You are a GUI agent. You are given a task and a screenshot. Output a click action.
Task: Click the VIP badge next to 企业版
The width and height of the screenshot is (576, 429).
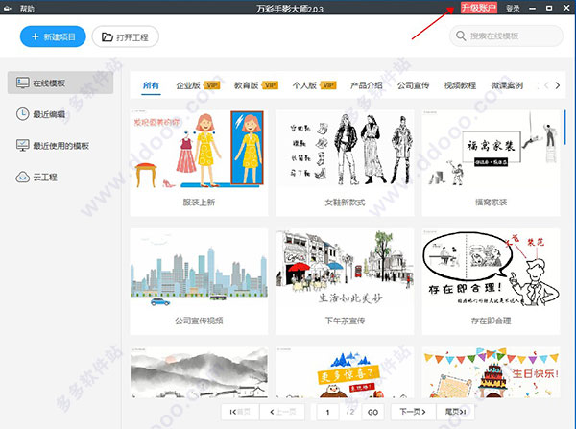coord(211,85)
